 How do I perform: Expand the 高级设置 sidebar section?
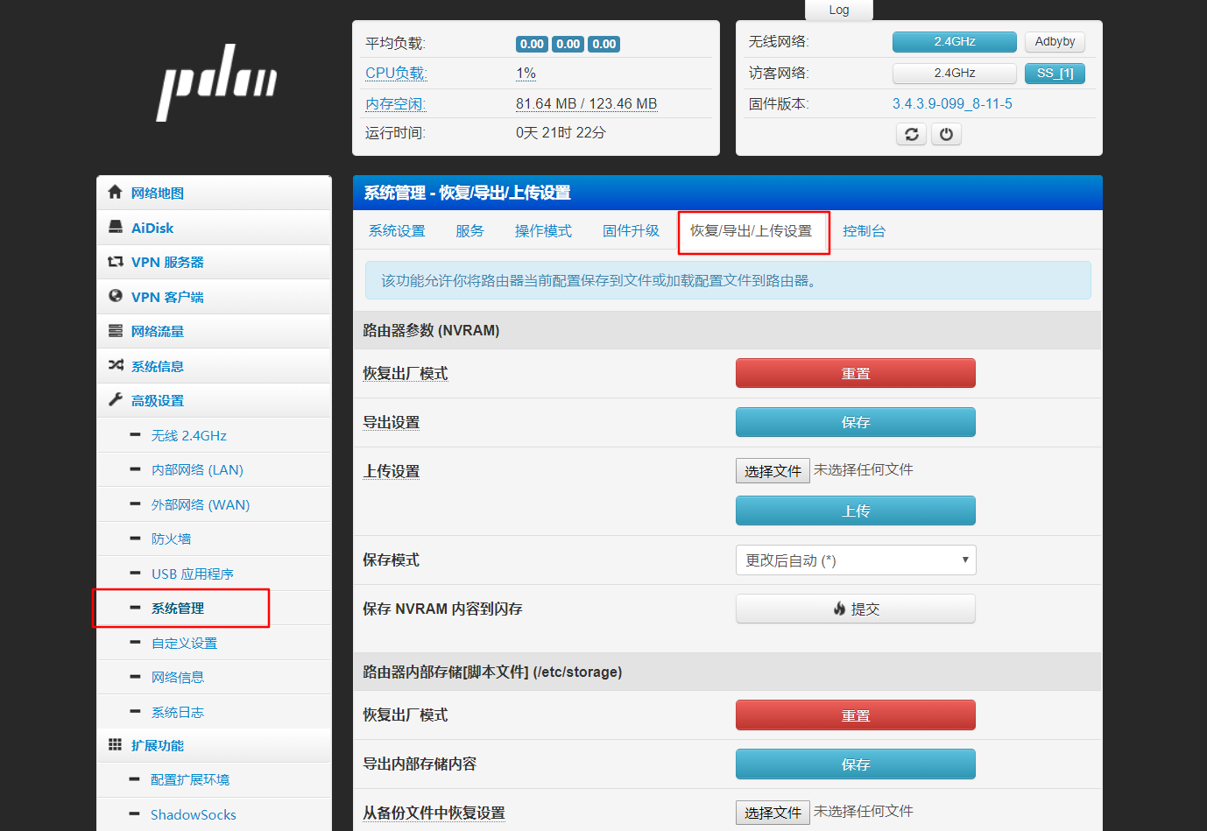pos(157,400)
